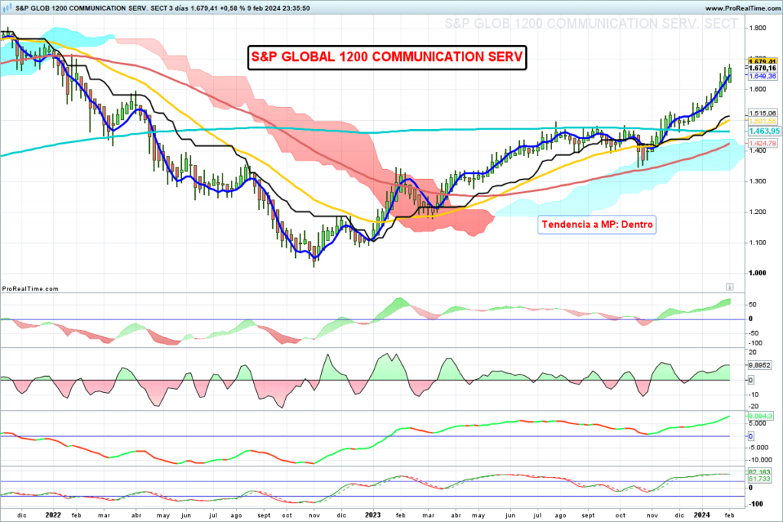Click the cyan 1.463,95 price label
Viewport: 783px width, 522px height.
point(764,131)
